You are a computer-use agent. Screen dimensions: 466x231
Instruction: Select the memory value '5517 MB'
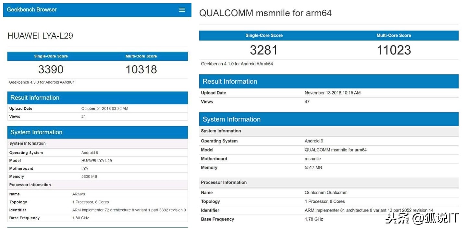point(313,168)
